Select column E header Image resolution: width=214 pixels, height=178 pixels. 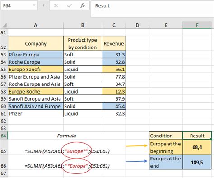click(166, 25)
